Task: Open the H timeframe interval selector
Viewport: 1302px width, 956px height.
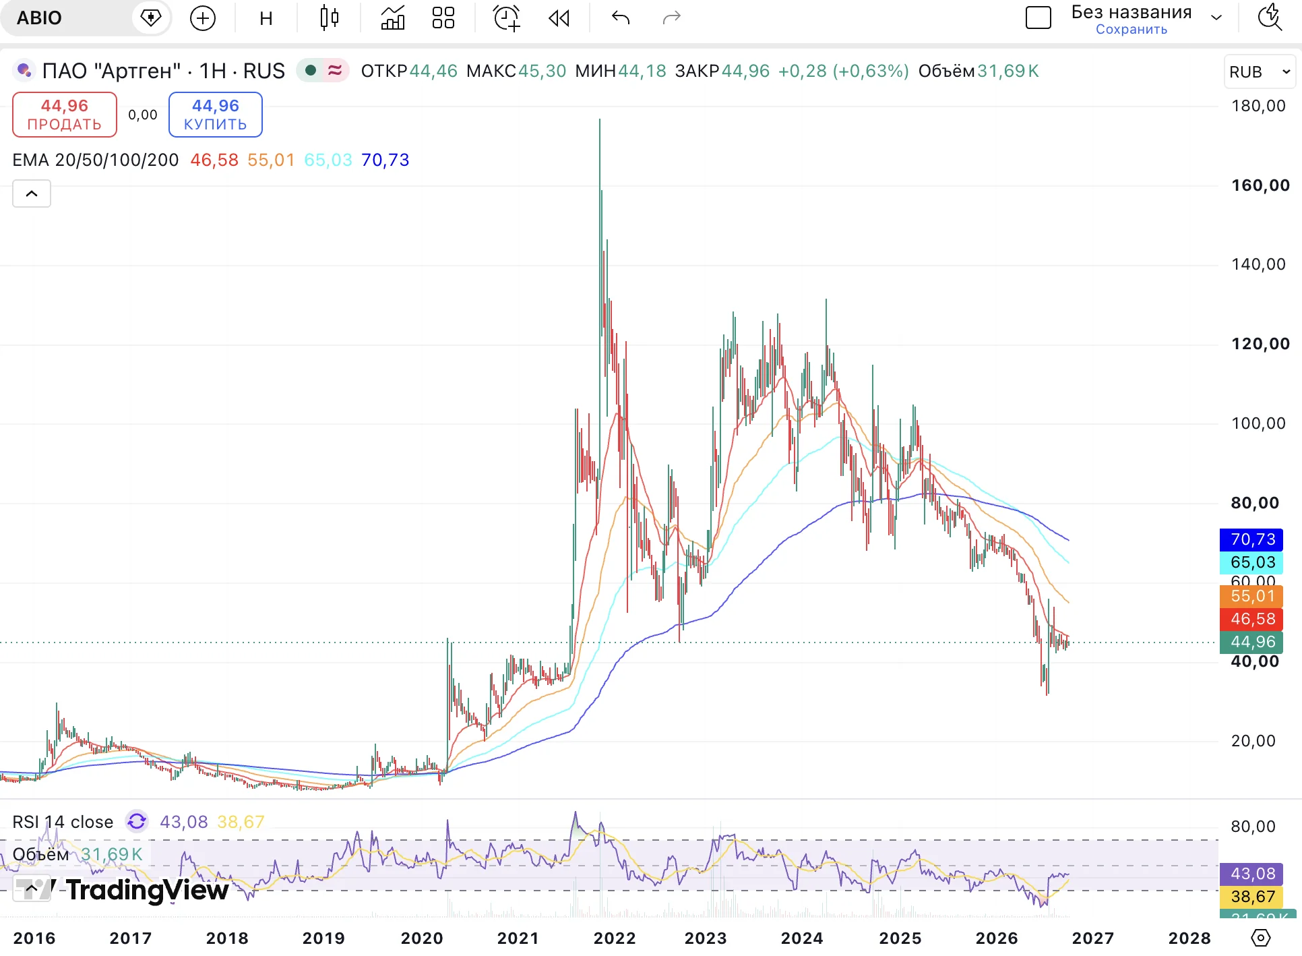Action: pos(266,18)
